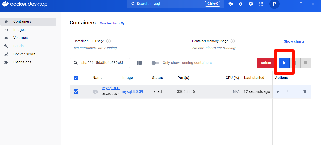Open Builds in the sidebar
Screen dimensions: 321x145
(28, 46)
